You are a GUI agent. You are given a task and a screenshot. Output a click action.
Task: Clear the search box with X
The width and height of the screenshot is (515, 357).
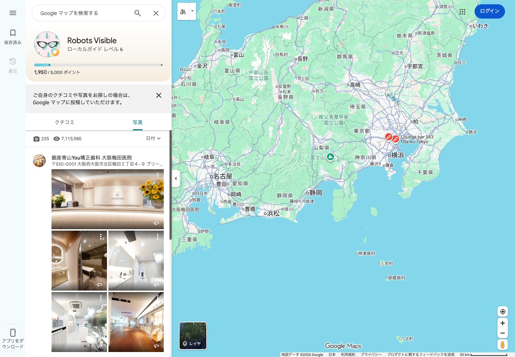[x=156, y=13]
